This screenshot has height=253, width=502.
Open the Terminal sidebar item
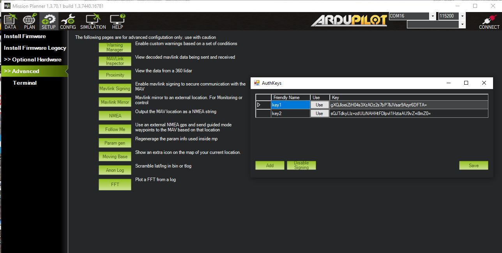coord(25,83)
